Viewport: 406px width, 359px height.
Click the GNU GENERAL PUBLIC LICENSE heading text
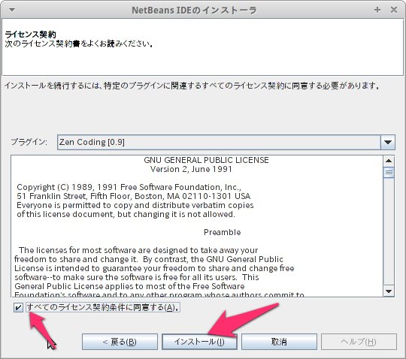[206, 160]
